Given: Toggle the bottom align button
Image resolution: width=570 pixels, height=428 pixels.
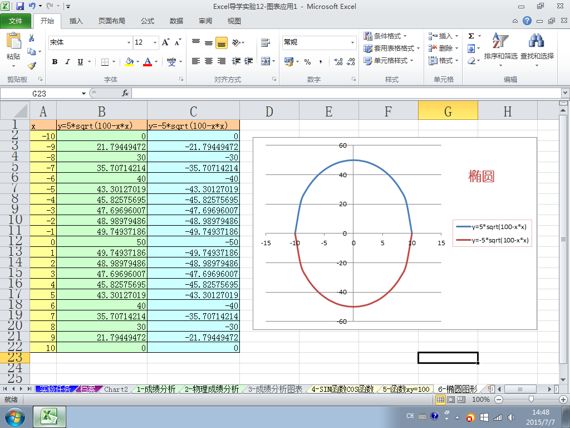Looking at the screenshot, I should click(x=221, y=42).
